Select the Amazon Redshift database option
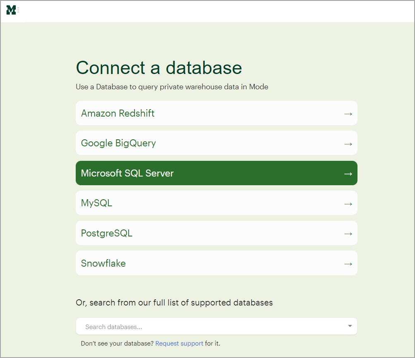 (216, 113)
